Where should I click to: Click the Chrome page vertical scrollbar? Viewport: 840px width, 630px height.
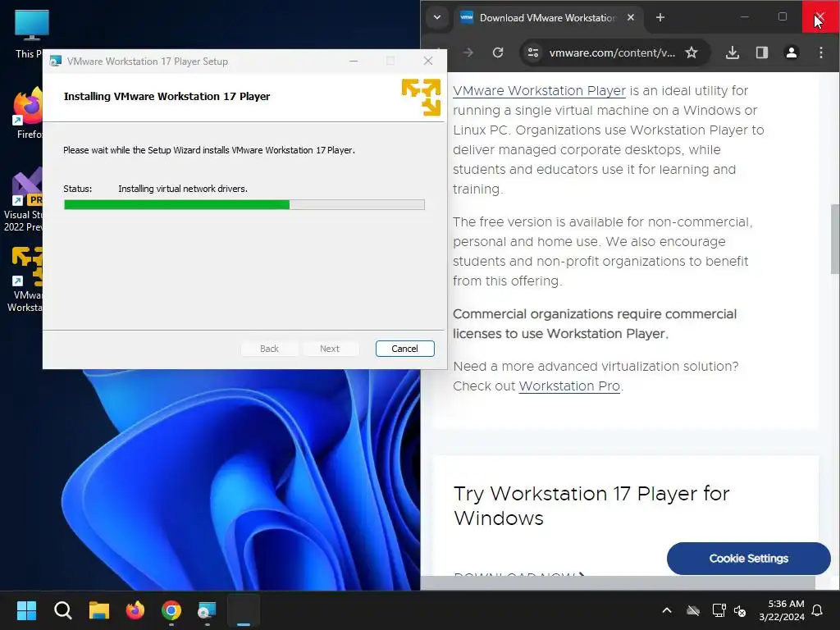835,240
